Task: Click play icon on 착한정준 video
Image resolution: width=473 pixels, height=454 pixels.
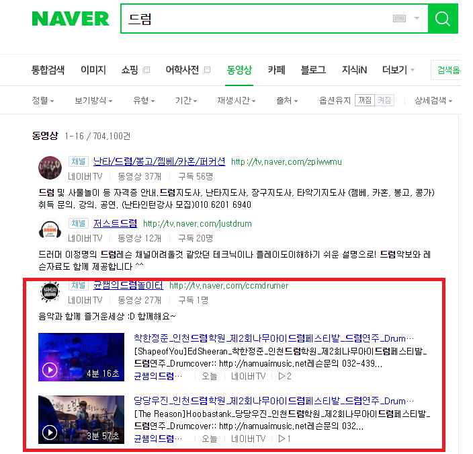Action: [x=50, y=370]
